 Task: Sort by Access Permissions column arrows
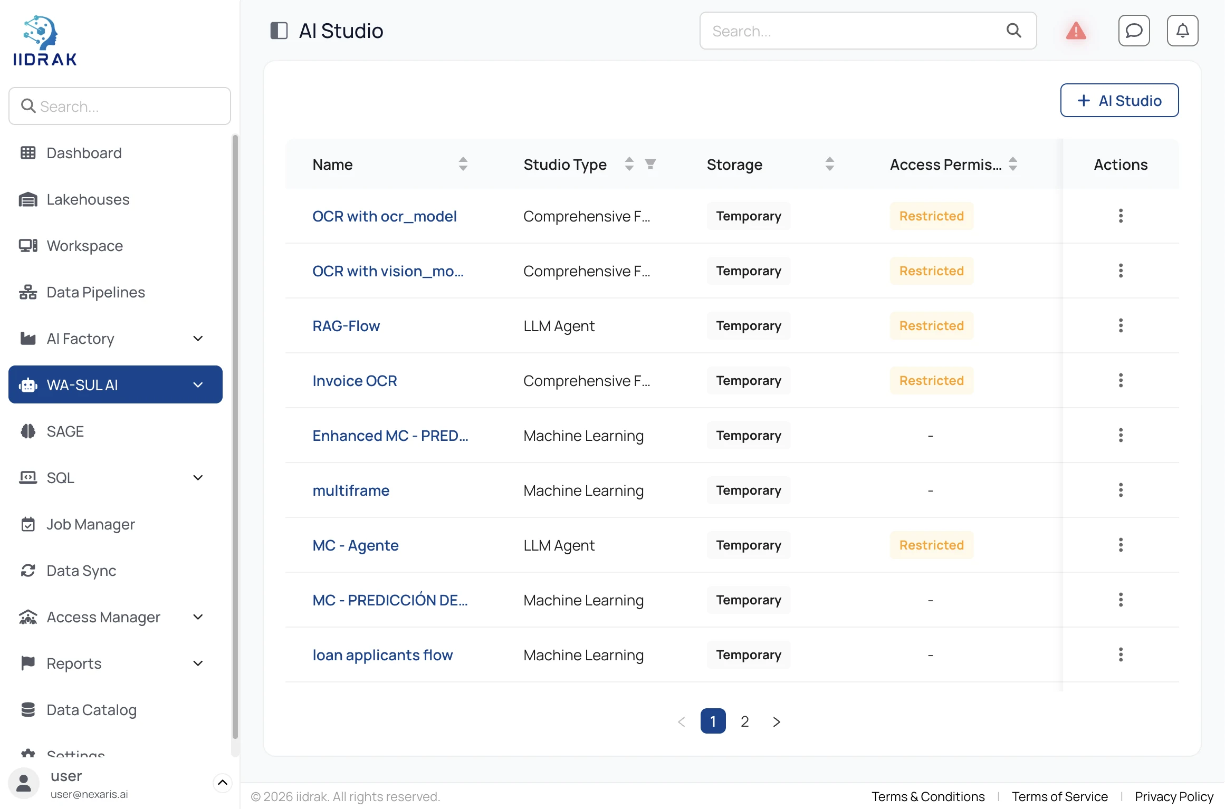click(1012, 164)
